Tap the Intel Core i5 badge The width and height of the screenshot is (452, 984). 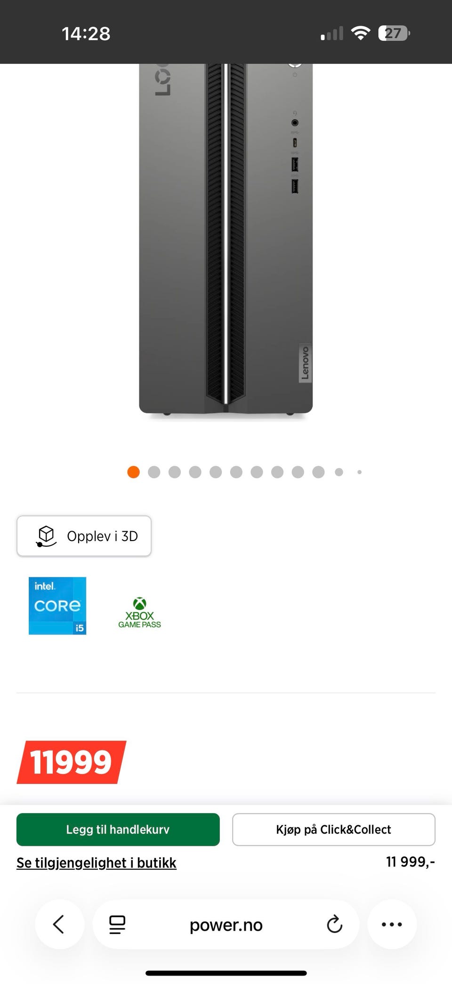pyautogui.click(x=57, y=606)
